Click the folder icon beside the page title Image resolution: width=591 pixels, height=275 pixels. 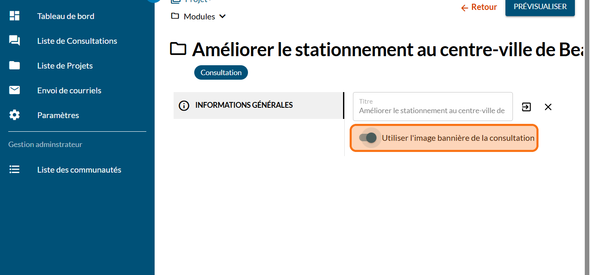coord(179,49)
